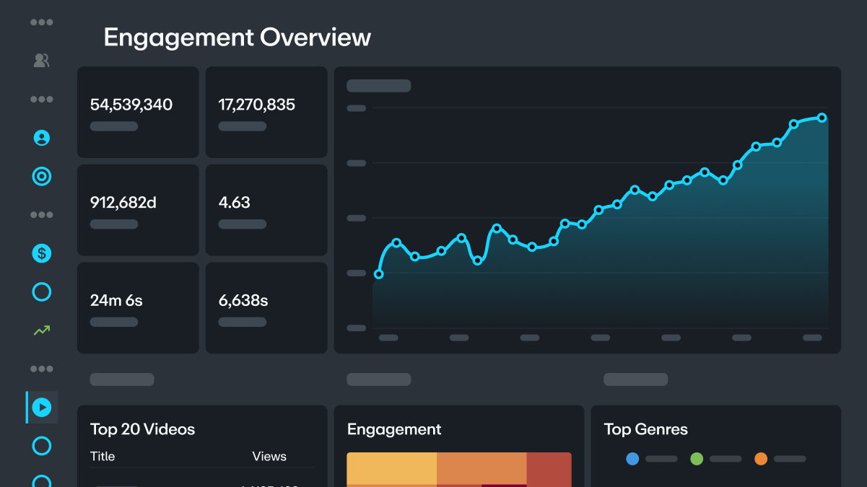Select the last data point on chart
Image resolution: width=867 pixels, height=487 pixels.
coord(822,118)
